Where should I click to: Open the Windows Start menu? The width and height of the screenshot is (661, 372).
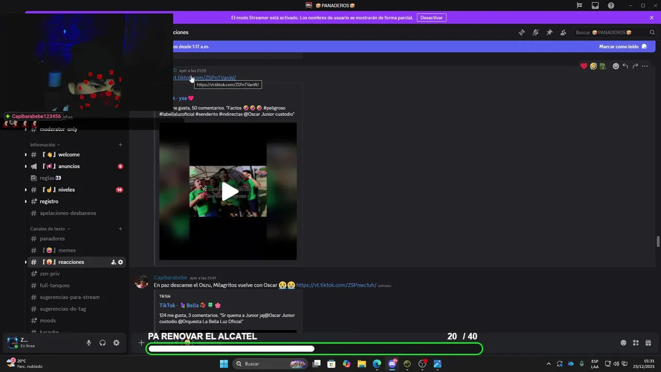pyautogui.click(x=224, y=364)
